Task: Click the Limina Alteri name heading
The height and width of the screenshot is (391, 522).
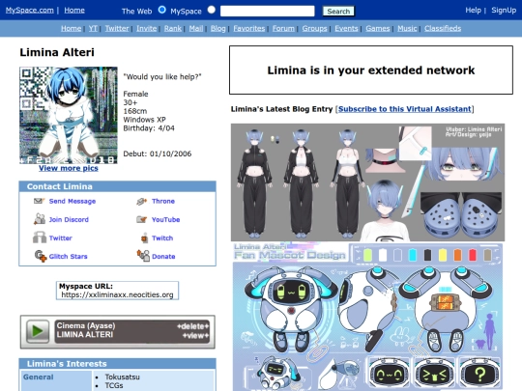Action: click(57, 52)
